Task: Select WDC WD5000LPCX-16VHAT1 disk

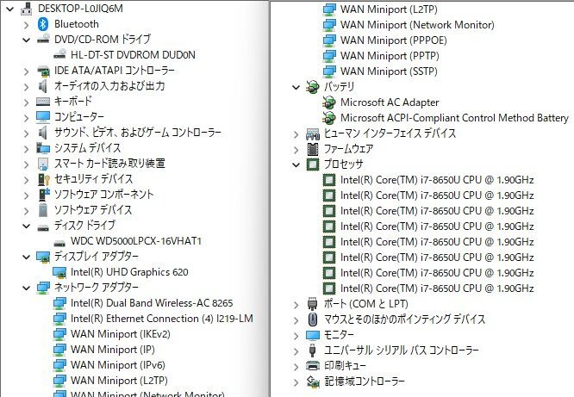Action: click(136, 241)
